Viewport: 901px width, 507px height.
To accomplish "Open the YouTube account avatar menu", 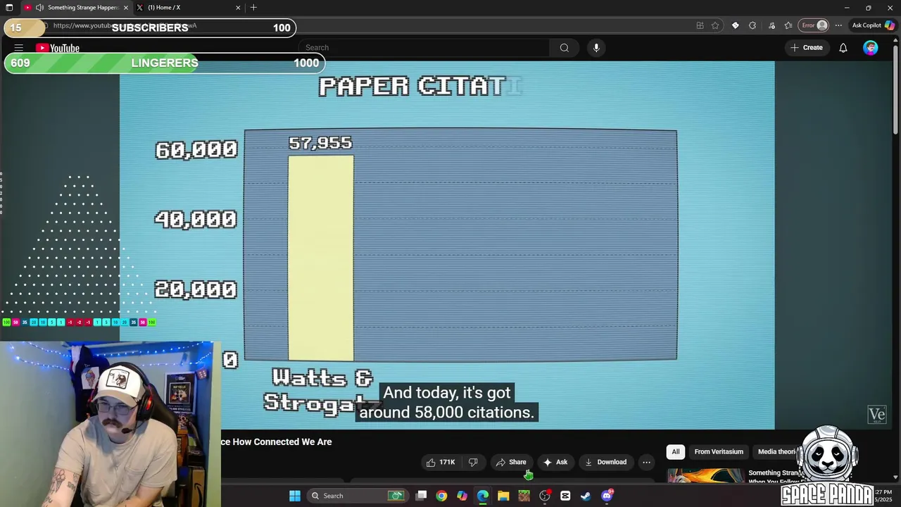I will (x=871, y=48).
